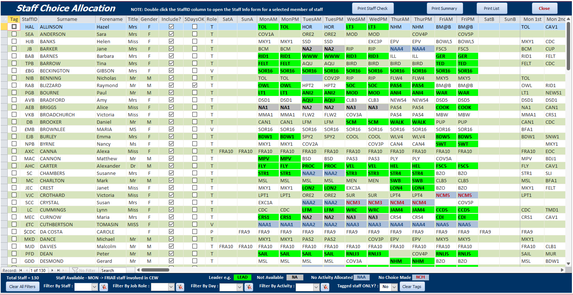Click the Clear All Filters button
Viewport: 573px width, 295px height.
pyautogui.click(x=22, y=287)
